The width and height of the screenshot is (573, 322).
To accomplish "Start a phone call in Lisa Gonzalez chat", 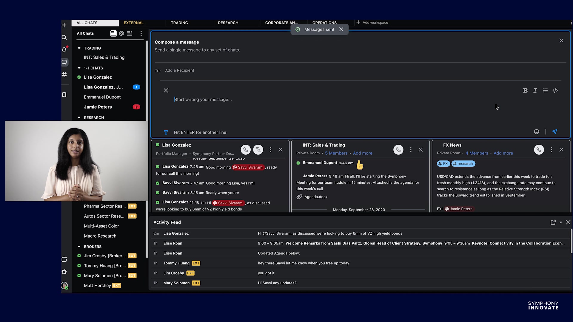I will (x=245, y=149).
